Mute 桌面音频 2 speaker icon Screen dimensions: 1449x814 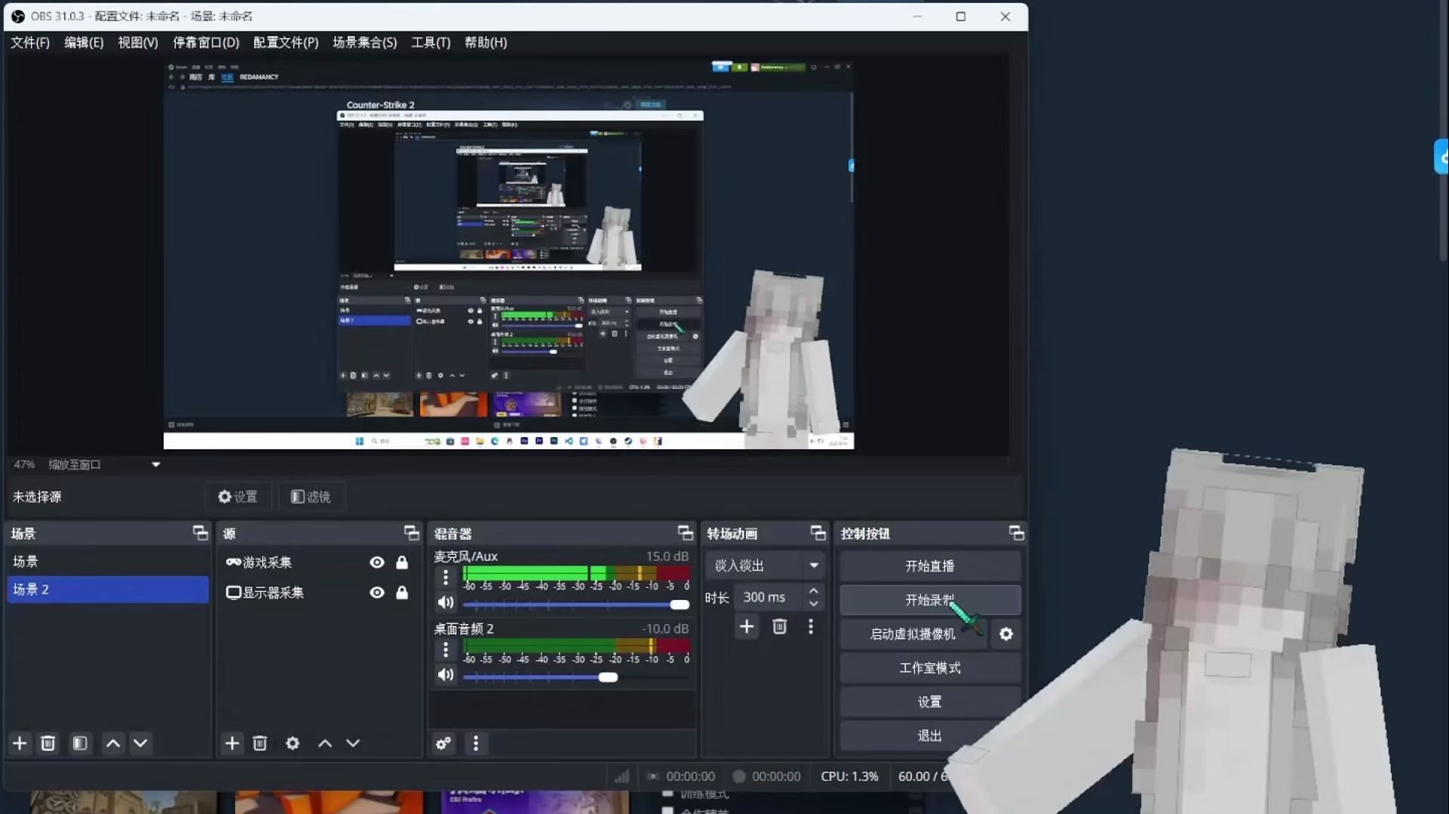pos(446,675)
